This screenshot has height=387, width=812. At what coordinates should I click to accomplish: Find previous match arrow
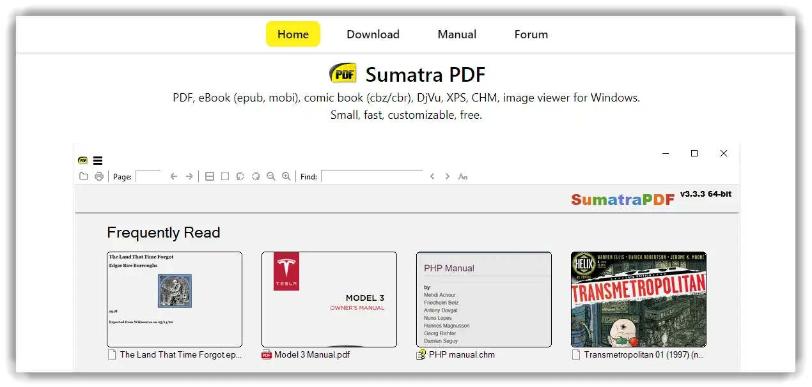[432, 176]
